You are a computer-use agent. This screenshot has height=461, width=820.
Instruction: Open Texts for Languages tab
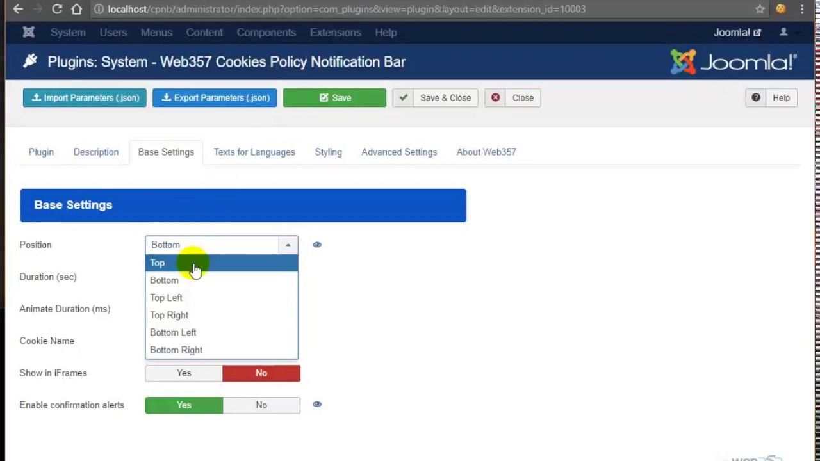point(254,152)
